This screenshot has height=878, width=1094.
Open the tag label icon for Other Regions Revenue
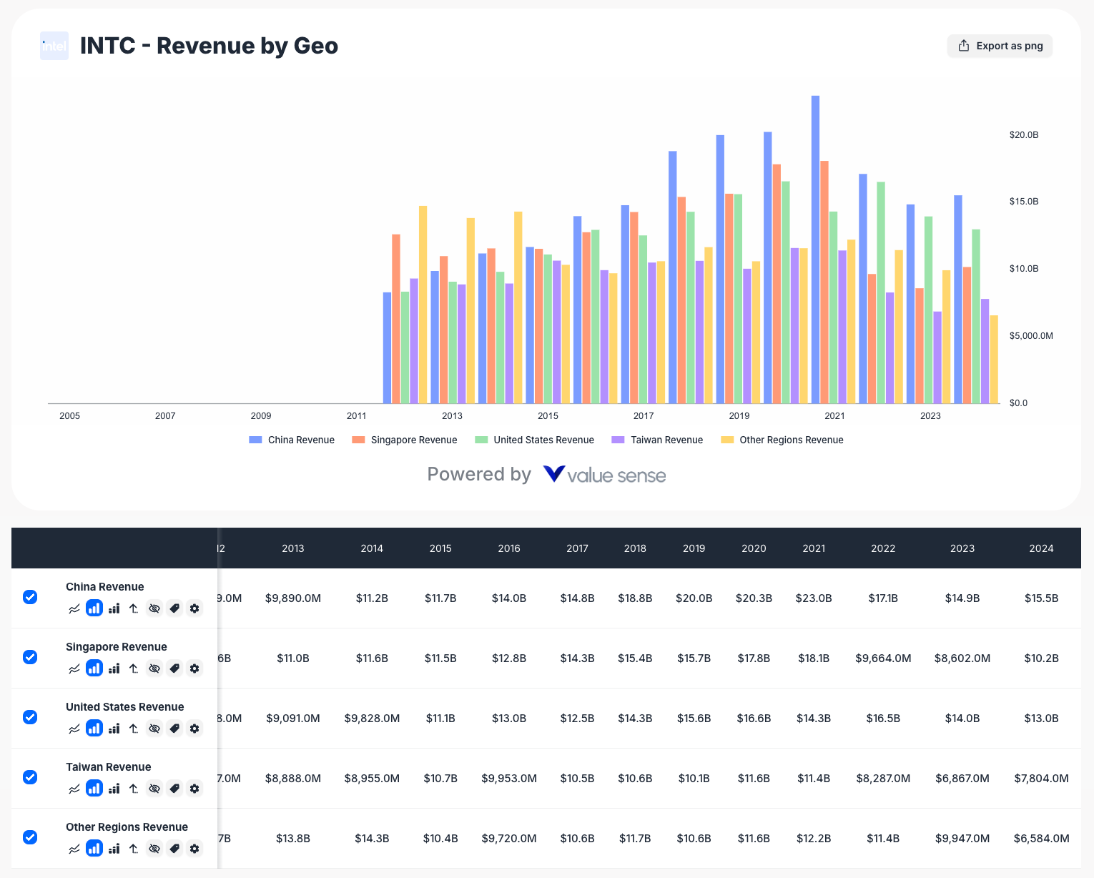click(174, 848)
